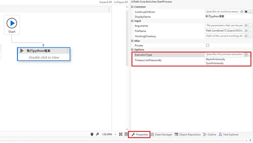Click the designer scrollbar down arrow
Image resolution: width=253 pixels, height=143 pixels.
[x=127, y=129]
